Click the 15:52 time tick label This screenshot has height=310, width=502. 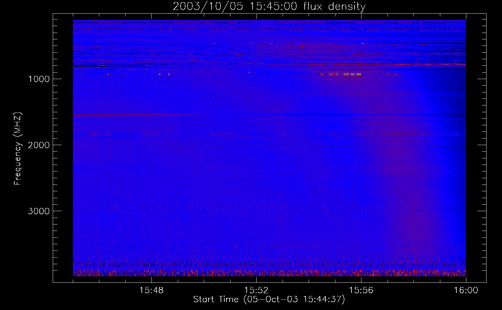click(256, 290)
